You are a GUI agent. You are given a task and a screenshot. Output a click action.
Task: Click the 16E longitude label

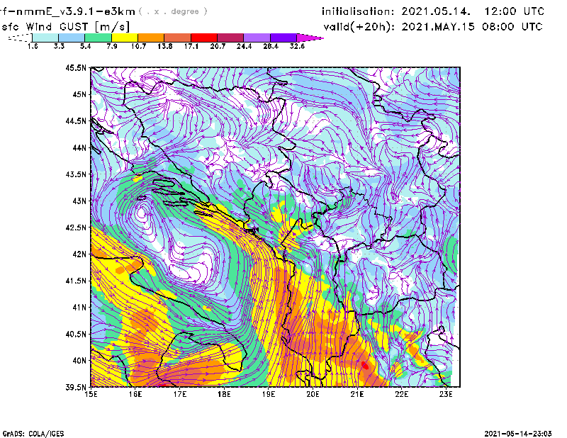(135, 394)
